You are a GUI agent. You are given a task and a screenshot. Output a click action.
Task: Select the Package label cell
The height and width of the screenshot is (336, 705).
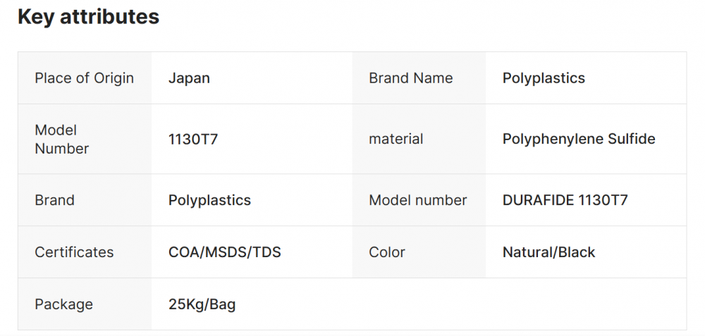pyautogui.click(x=63, y=304)
